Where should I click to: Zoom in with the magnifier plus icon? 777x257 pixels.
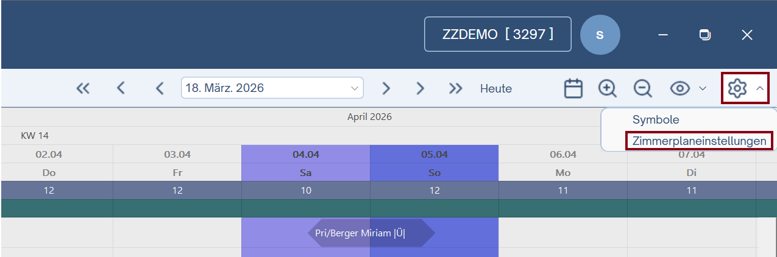tap(608, 88)
